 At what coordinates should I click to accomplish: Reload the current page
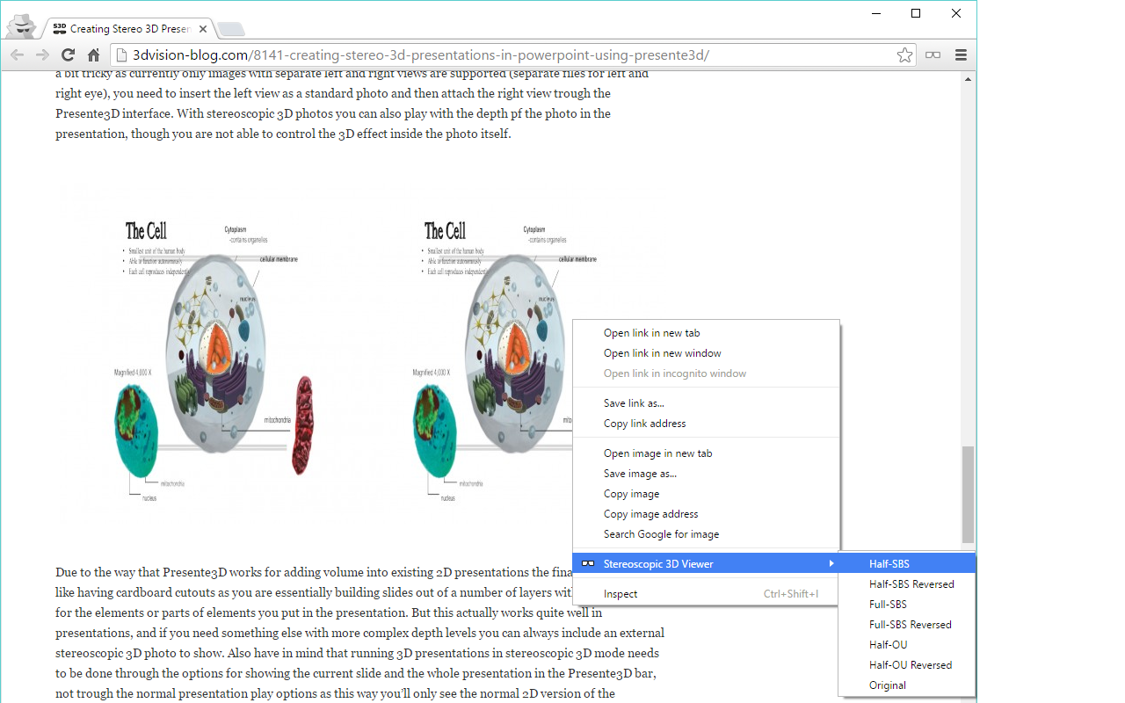coord(68,54)
